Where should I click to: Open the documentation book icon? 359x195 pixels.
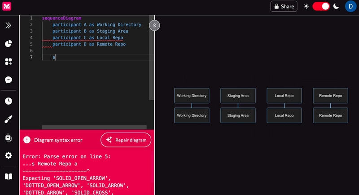(x=8, y=177)
